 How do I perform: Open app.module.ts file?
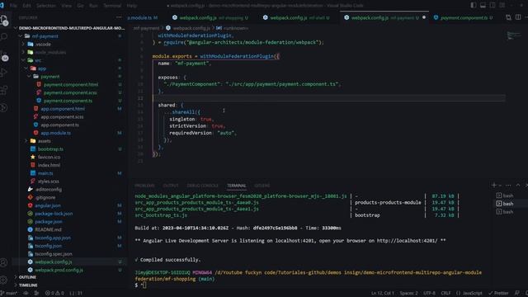pyautogui.click(x=55, y=133)
